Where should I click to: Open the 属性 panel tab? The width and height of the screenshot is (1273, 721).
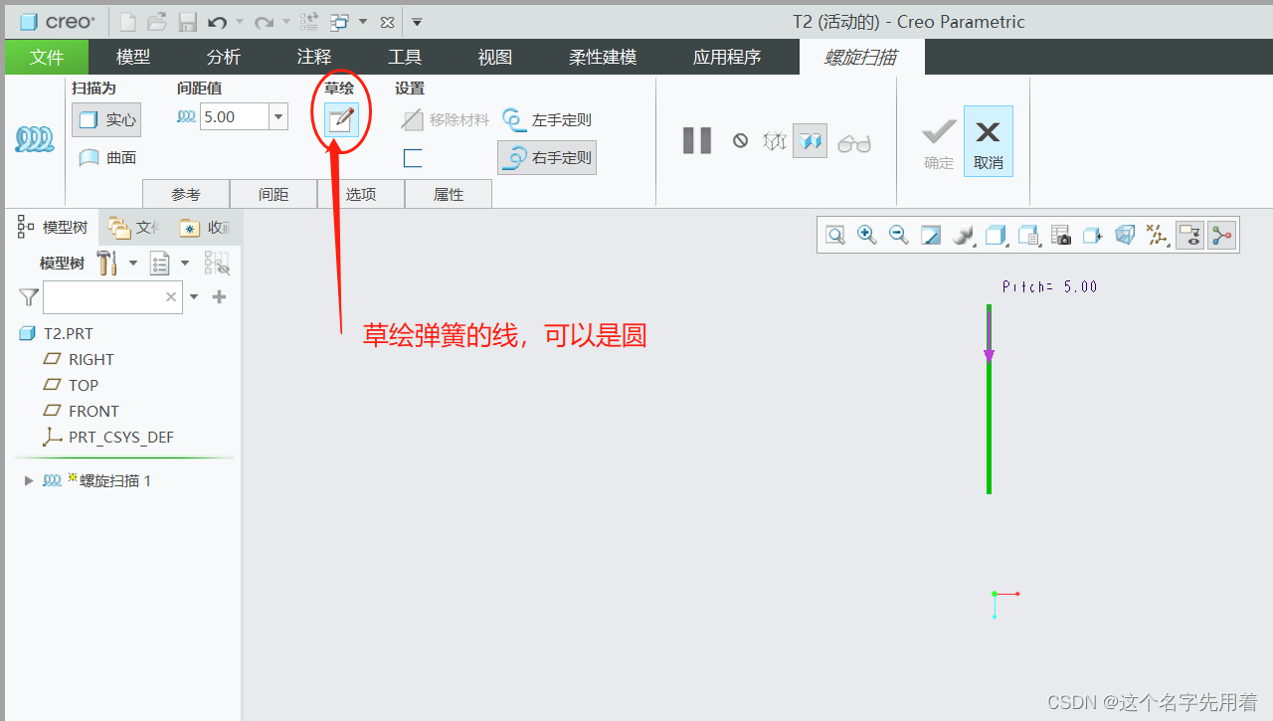point(449,194)
